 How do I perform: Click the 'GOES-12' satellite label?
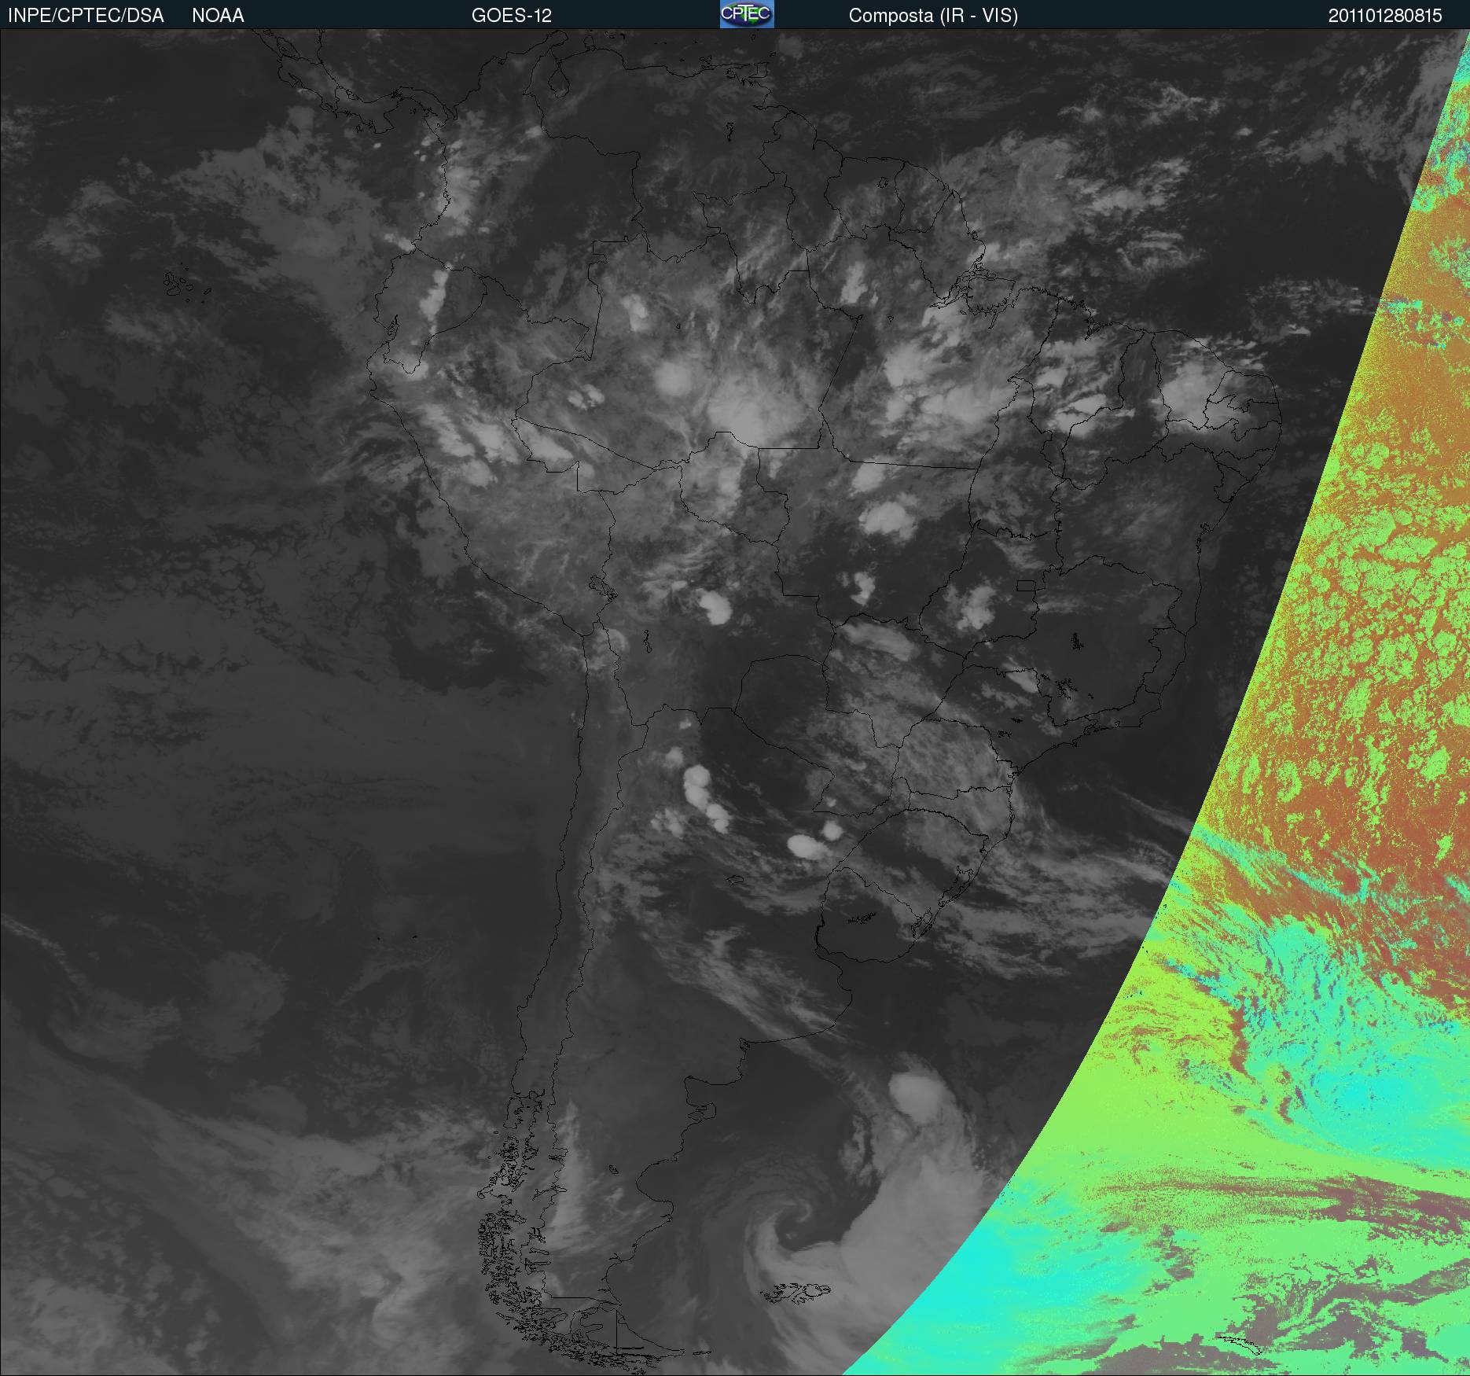pyautogui.click(x=512, y=16)
